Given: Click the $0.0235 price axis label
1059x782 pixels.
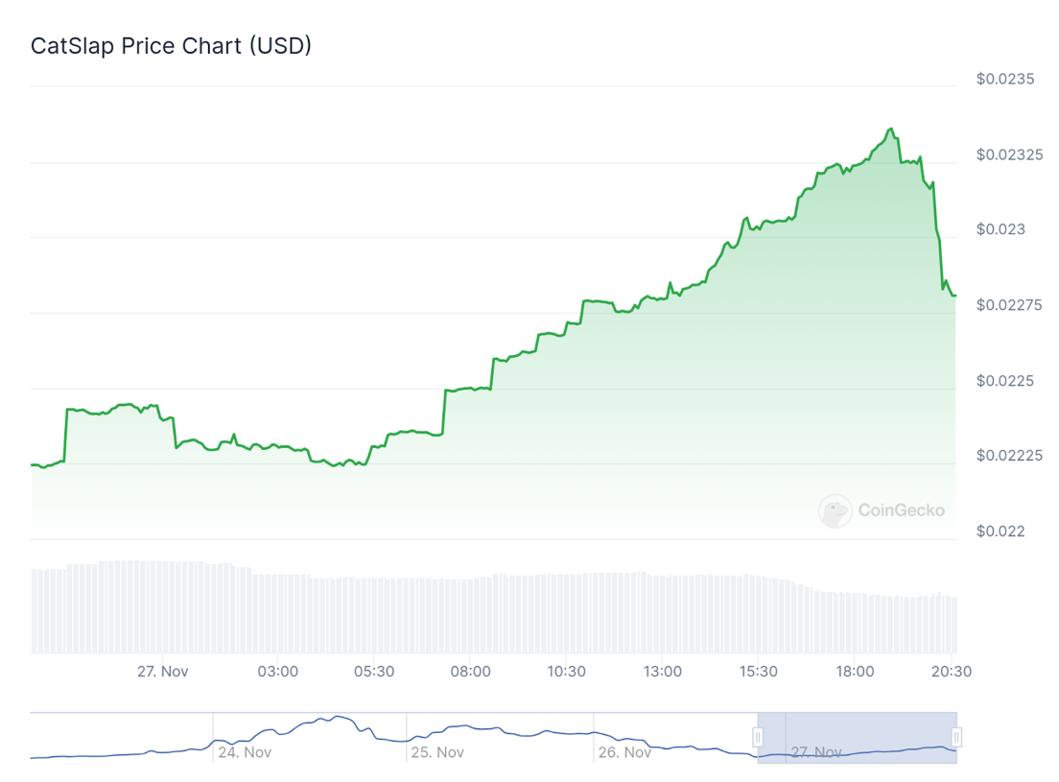Looking at the screenshot, I should tap(1005, 79).
